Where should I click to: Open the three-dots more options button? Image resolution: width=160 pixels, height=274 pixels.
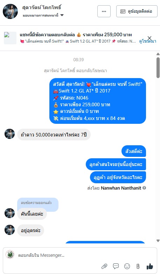tap(104, 11)
